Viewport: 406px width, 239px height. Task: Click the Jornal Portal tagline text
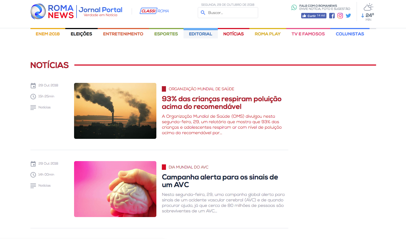100,12
